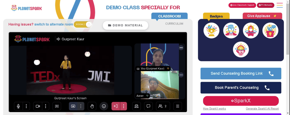Viewport: 290px width, 115px height.
Task: Open chat panel icon
Action: 148,106
